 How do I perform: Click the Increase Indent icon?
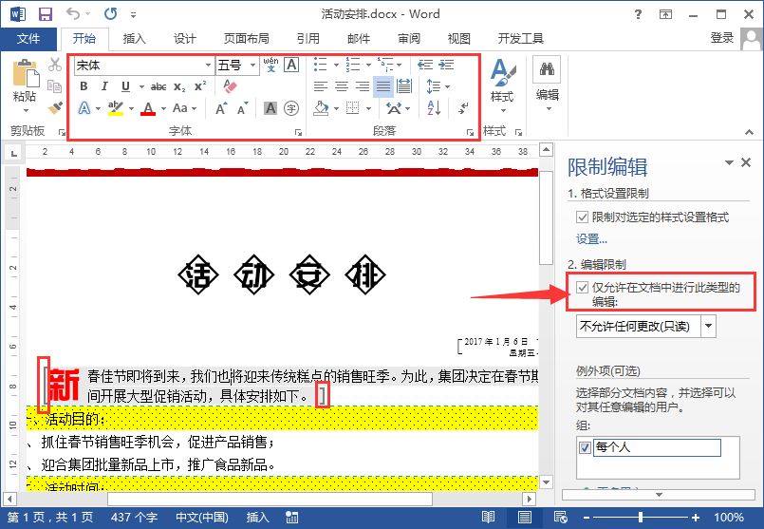[x=446, y=65]
